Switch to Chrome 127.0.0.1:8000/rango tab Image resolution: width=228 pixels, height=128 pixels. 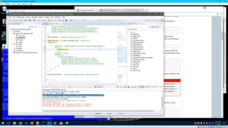click(x=133, y=10)
